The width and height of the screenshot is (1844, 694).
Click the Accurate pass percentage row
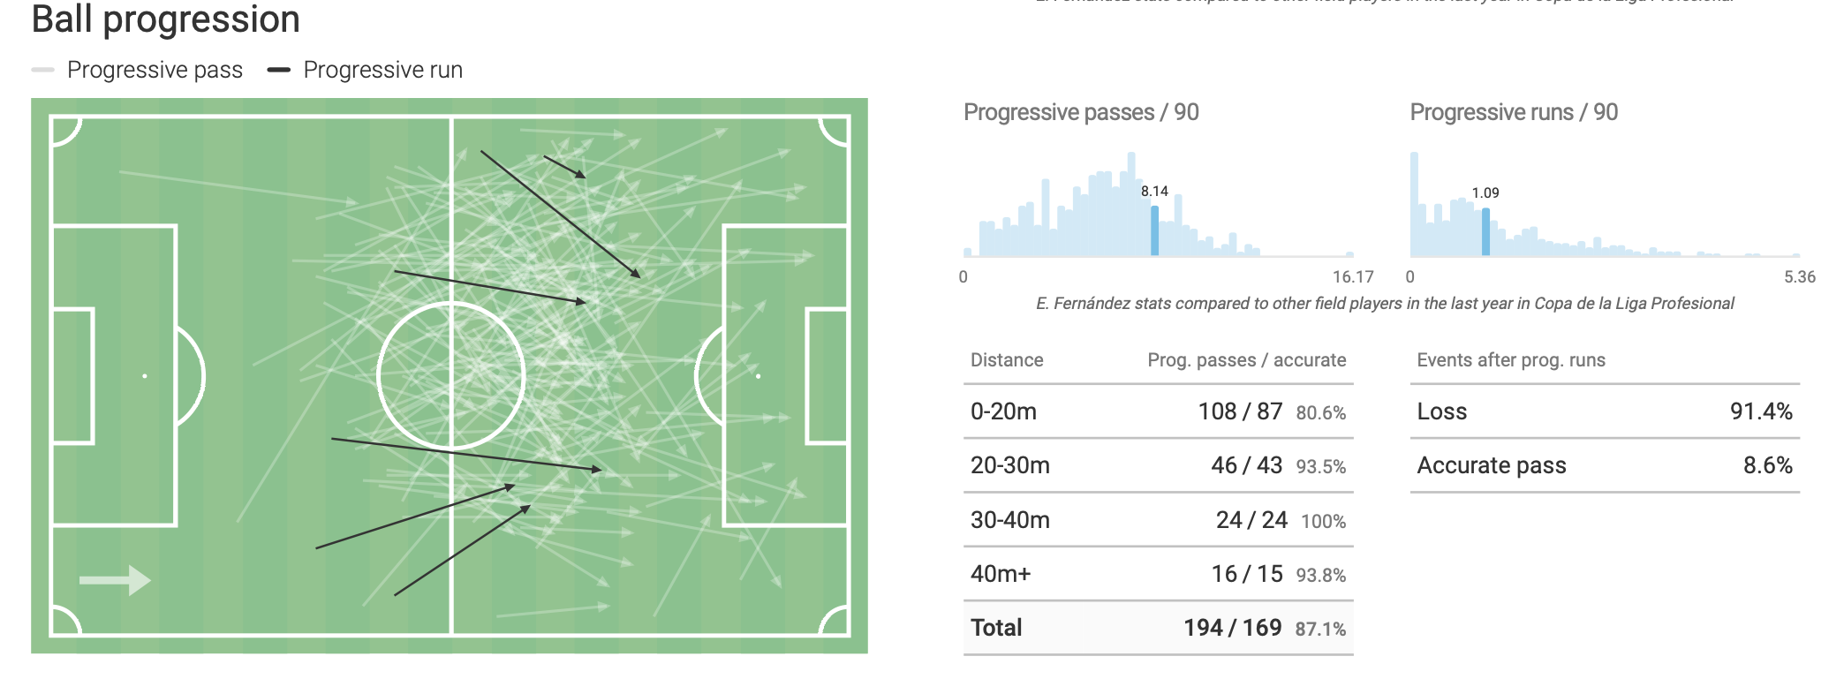pyautogui.click(x=1604, y=465)
